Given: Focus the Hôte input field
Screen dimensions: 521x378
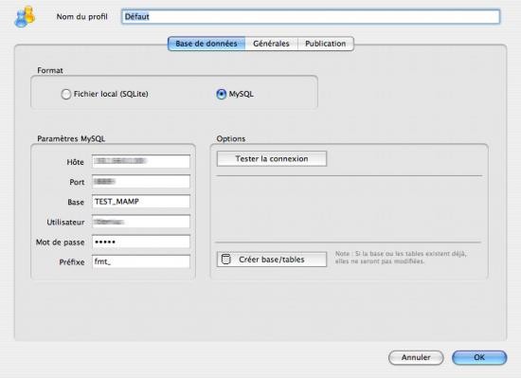Looking at the screenshot, I should click(x=141, y=161).
